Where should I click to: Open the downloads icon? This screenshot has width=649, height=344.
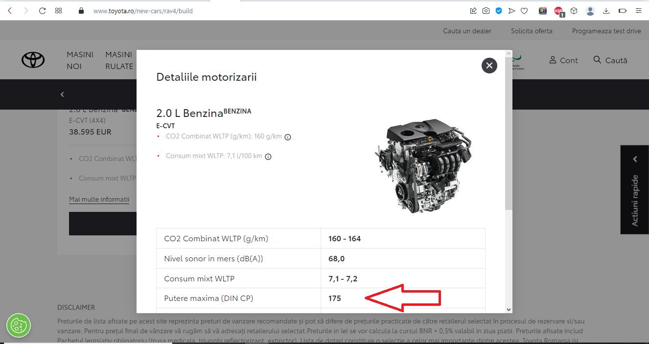pyautogui.click(x=606, y=10)
